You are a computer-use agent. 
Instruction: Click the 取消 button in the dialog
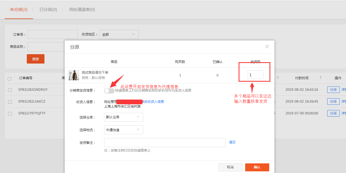[x=230, y=167]
